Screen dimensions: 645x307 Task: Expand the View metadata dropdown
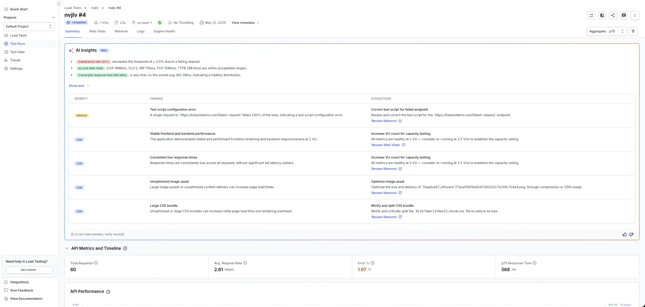(245, 23)
